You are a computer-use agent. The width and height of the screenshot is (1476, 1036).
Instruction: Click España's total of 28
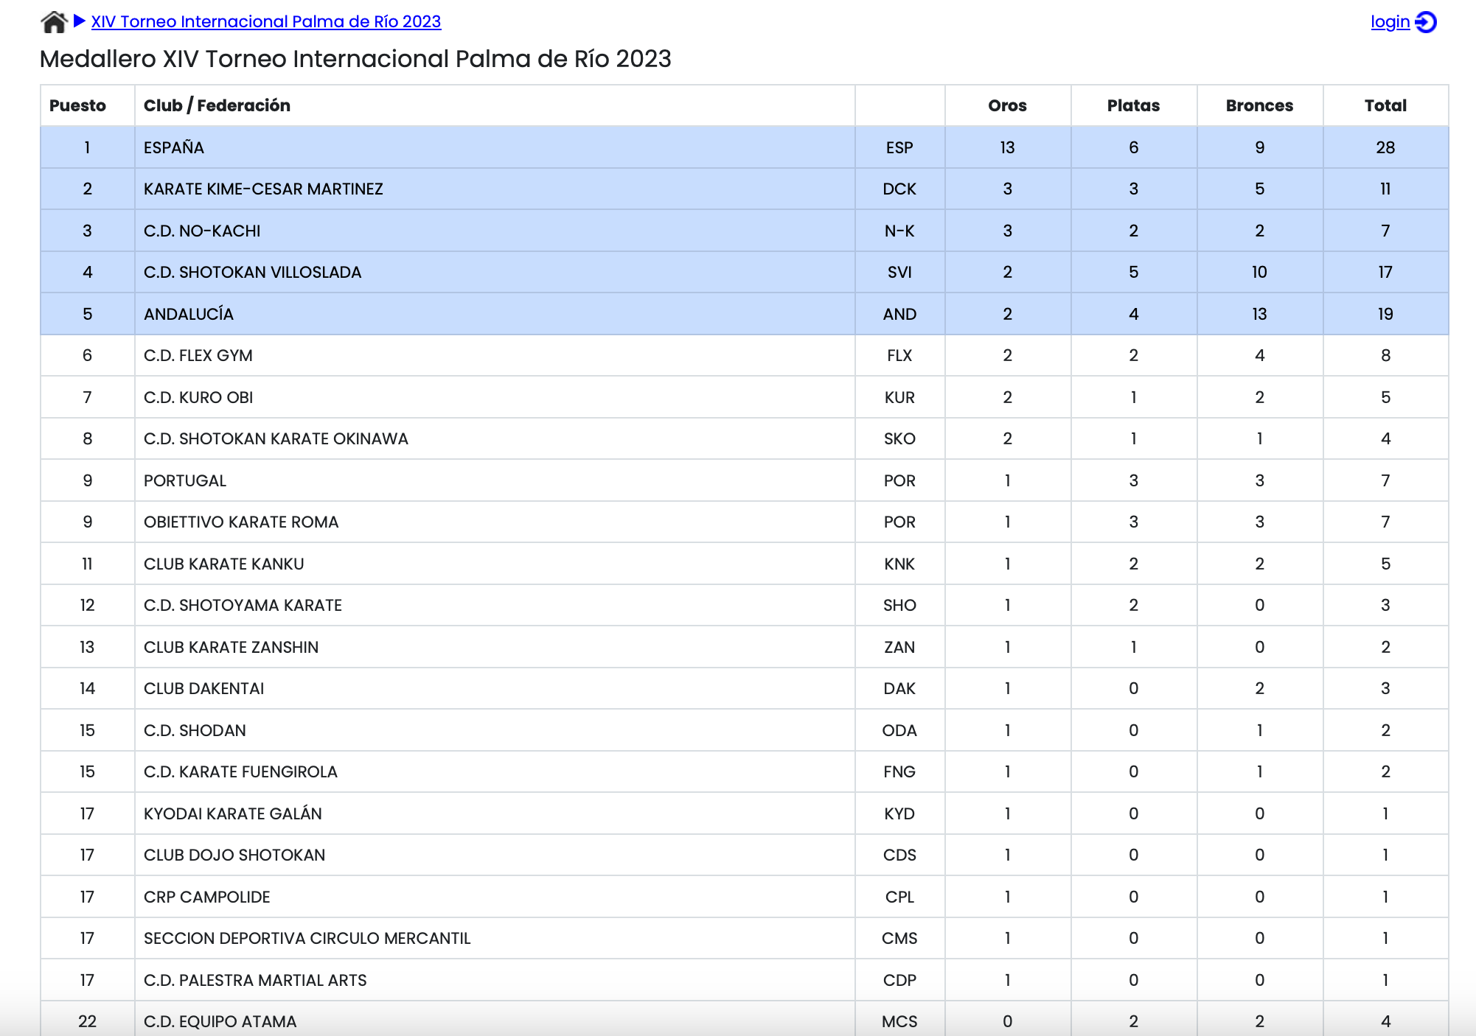(x=1385, y=147)
